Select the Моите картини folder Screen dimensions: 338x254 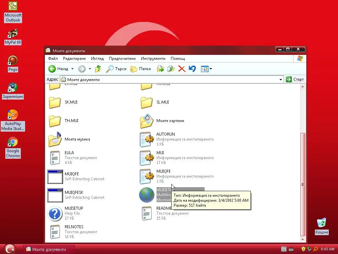click(x=162, y=121)
